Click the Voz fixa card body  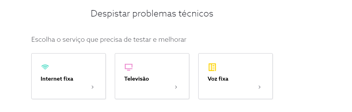pos(236,76)
